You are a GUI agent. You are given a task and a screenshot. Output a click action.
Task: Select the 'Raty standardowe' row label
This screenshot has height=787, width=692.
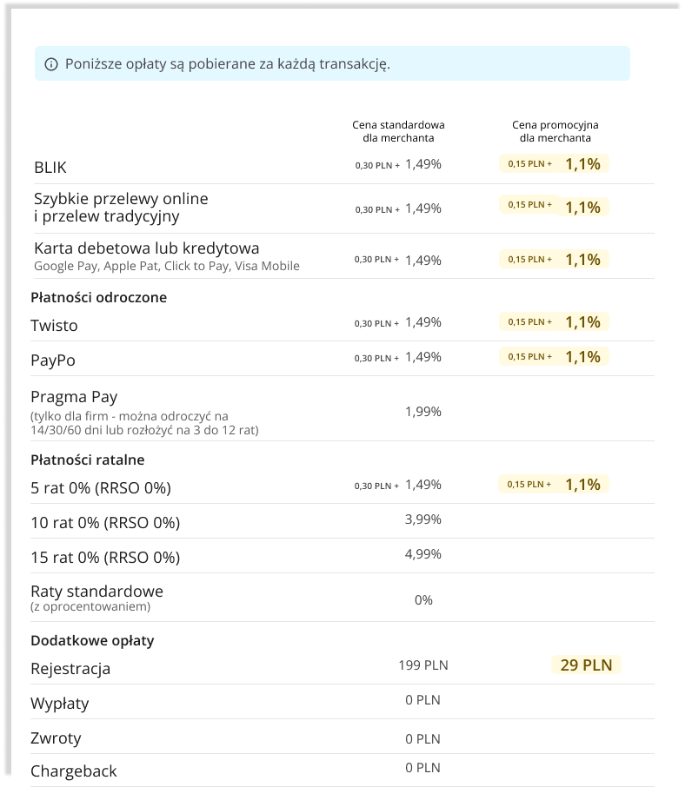pyautogui.click(x=96, y=591)
